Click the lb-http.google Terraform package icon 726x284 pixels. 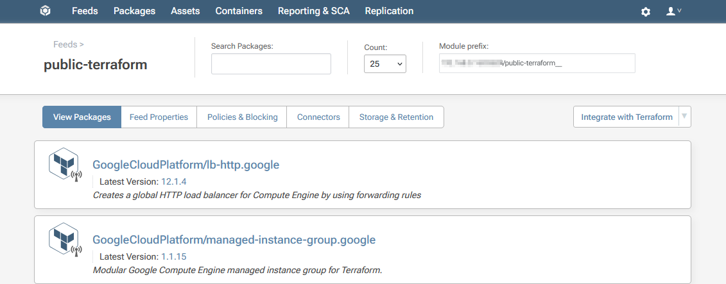[x=65, y=165]
